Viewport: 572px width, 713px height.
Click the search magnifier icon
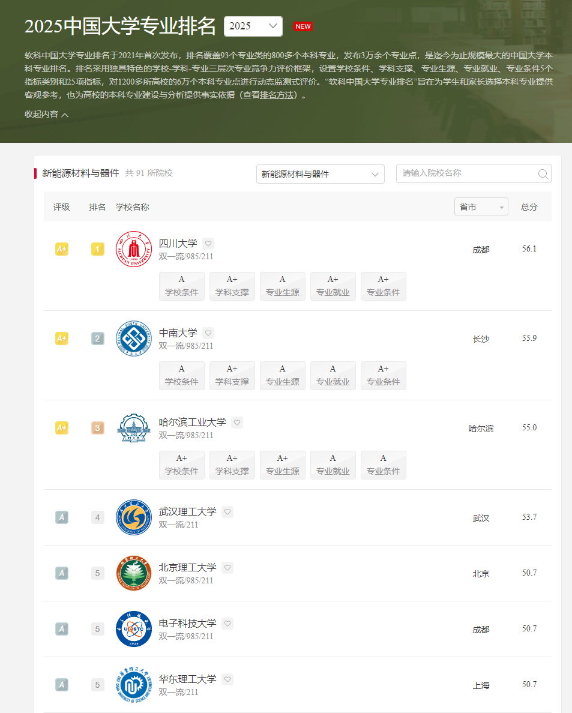(543, 173)
